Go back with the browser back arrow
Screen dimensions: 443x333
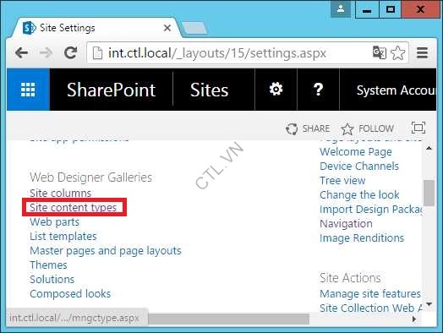(x=21, y=52)
